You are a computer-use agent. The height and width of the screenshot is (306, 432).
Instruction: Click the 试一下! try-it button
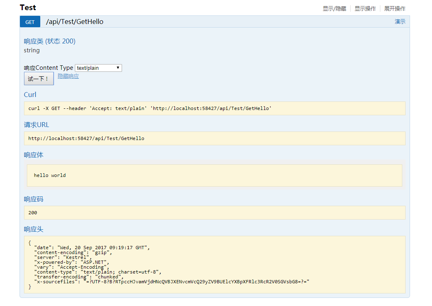(x=39, y=79)
